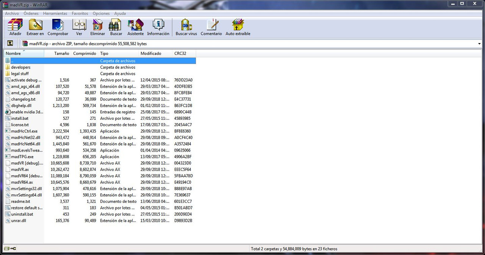485x255 pixels.
Task: Sort by the Comprimido column header
Action: (x=84, y=54)
